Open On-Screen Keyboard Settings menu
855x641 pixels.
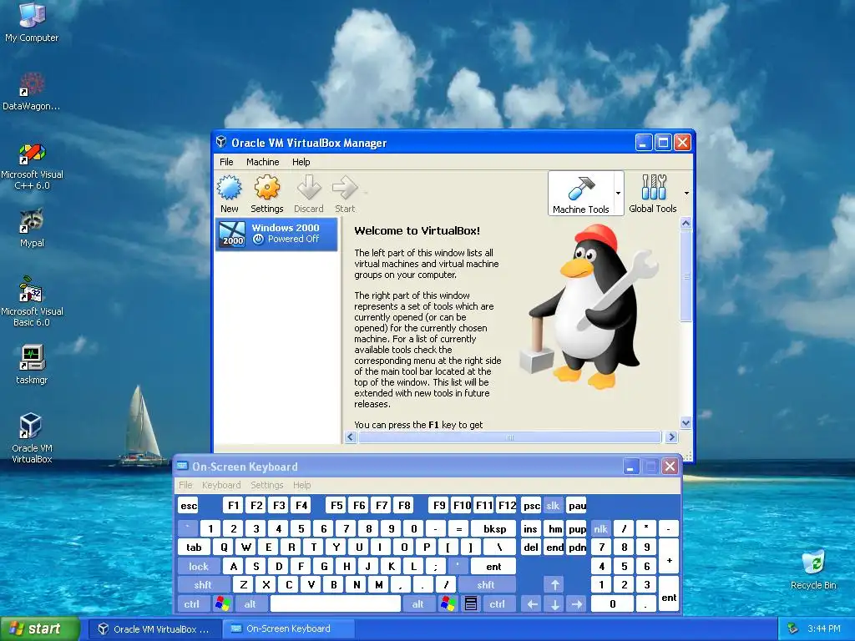point(266,485)
